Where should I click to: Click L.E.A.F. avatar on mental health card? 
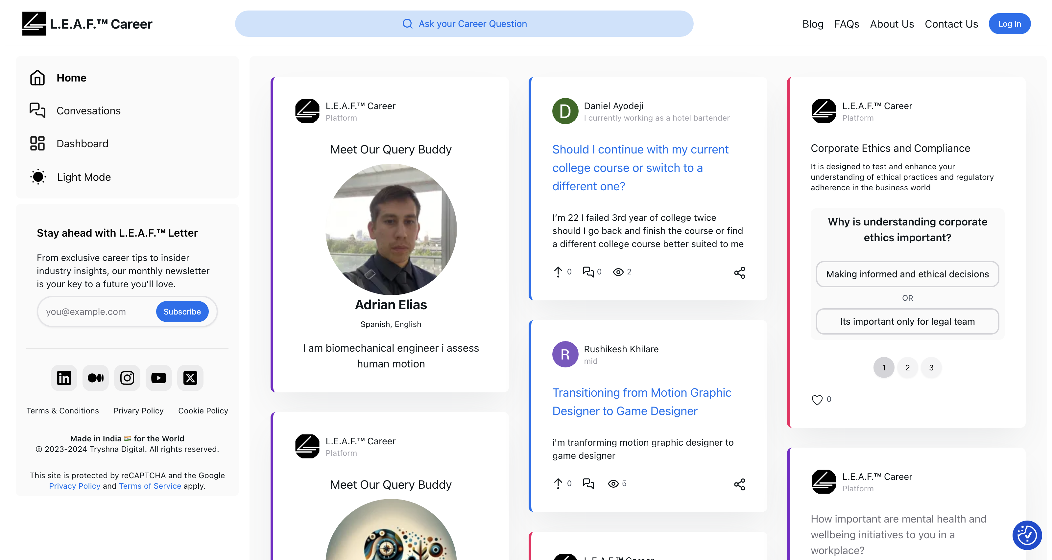click(x=824, y=482)
